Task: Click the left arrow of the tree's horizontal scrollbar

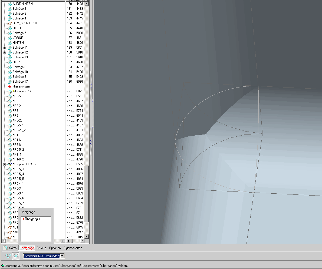Action: (4, 241)
